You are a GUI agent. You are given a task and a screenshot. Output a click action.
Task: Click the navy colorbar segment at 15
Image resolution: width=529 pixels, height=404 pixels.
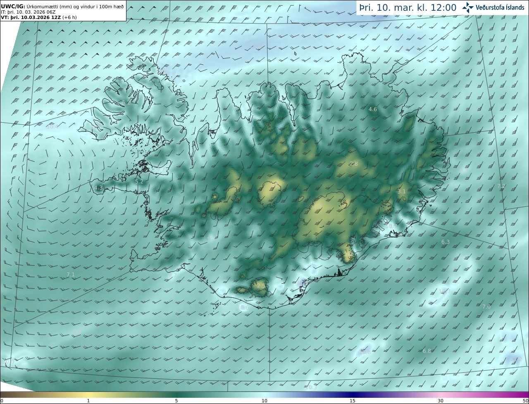tap(353, 394)
